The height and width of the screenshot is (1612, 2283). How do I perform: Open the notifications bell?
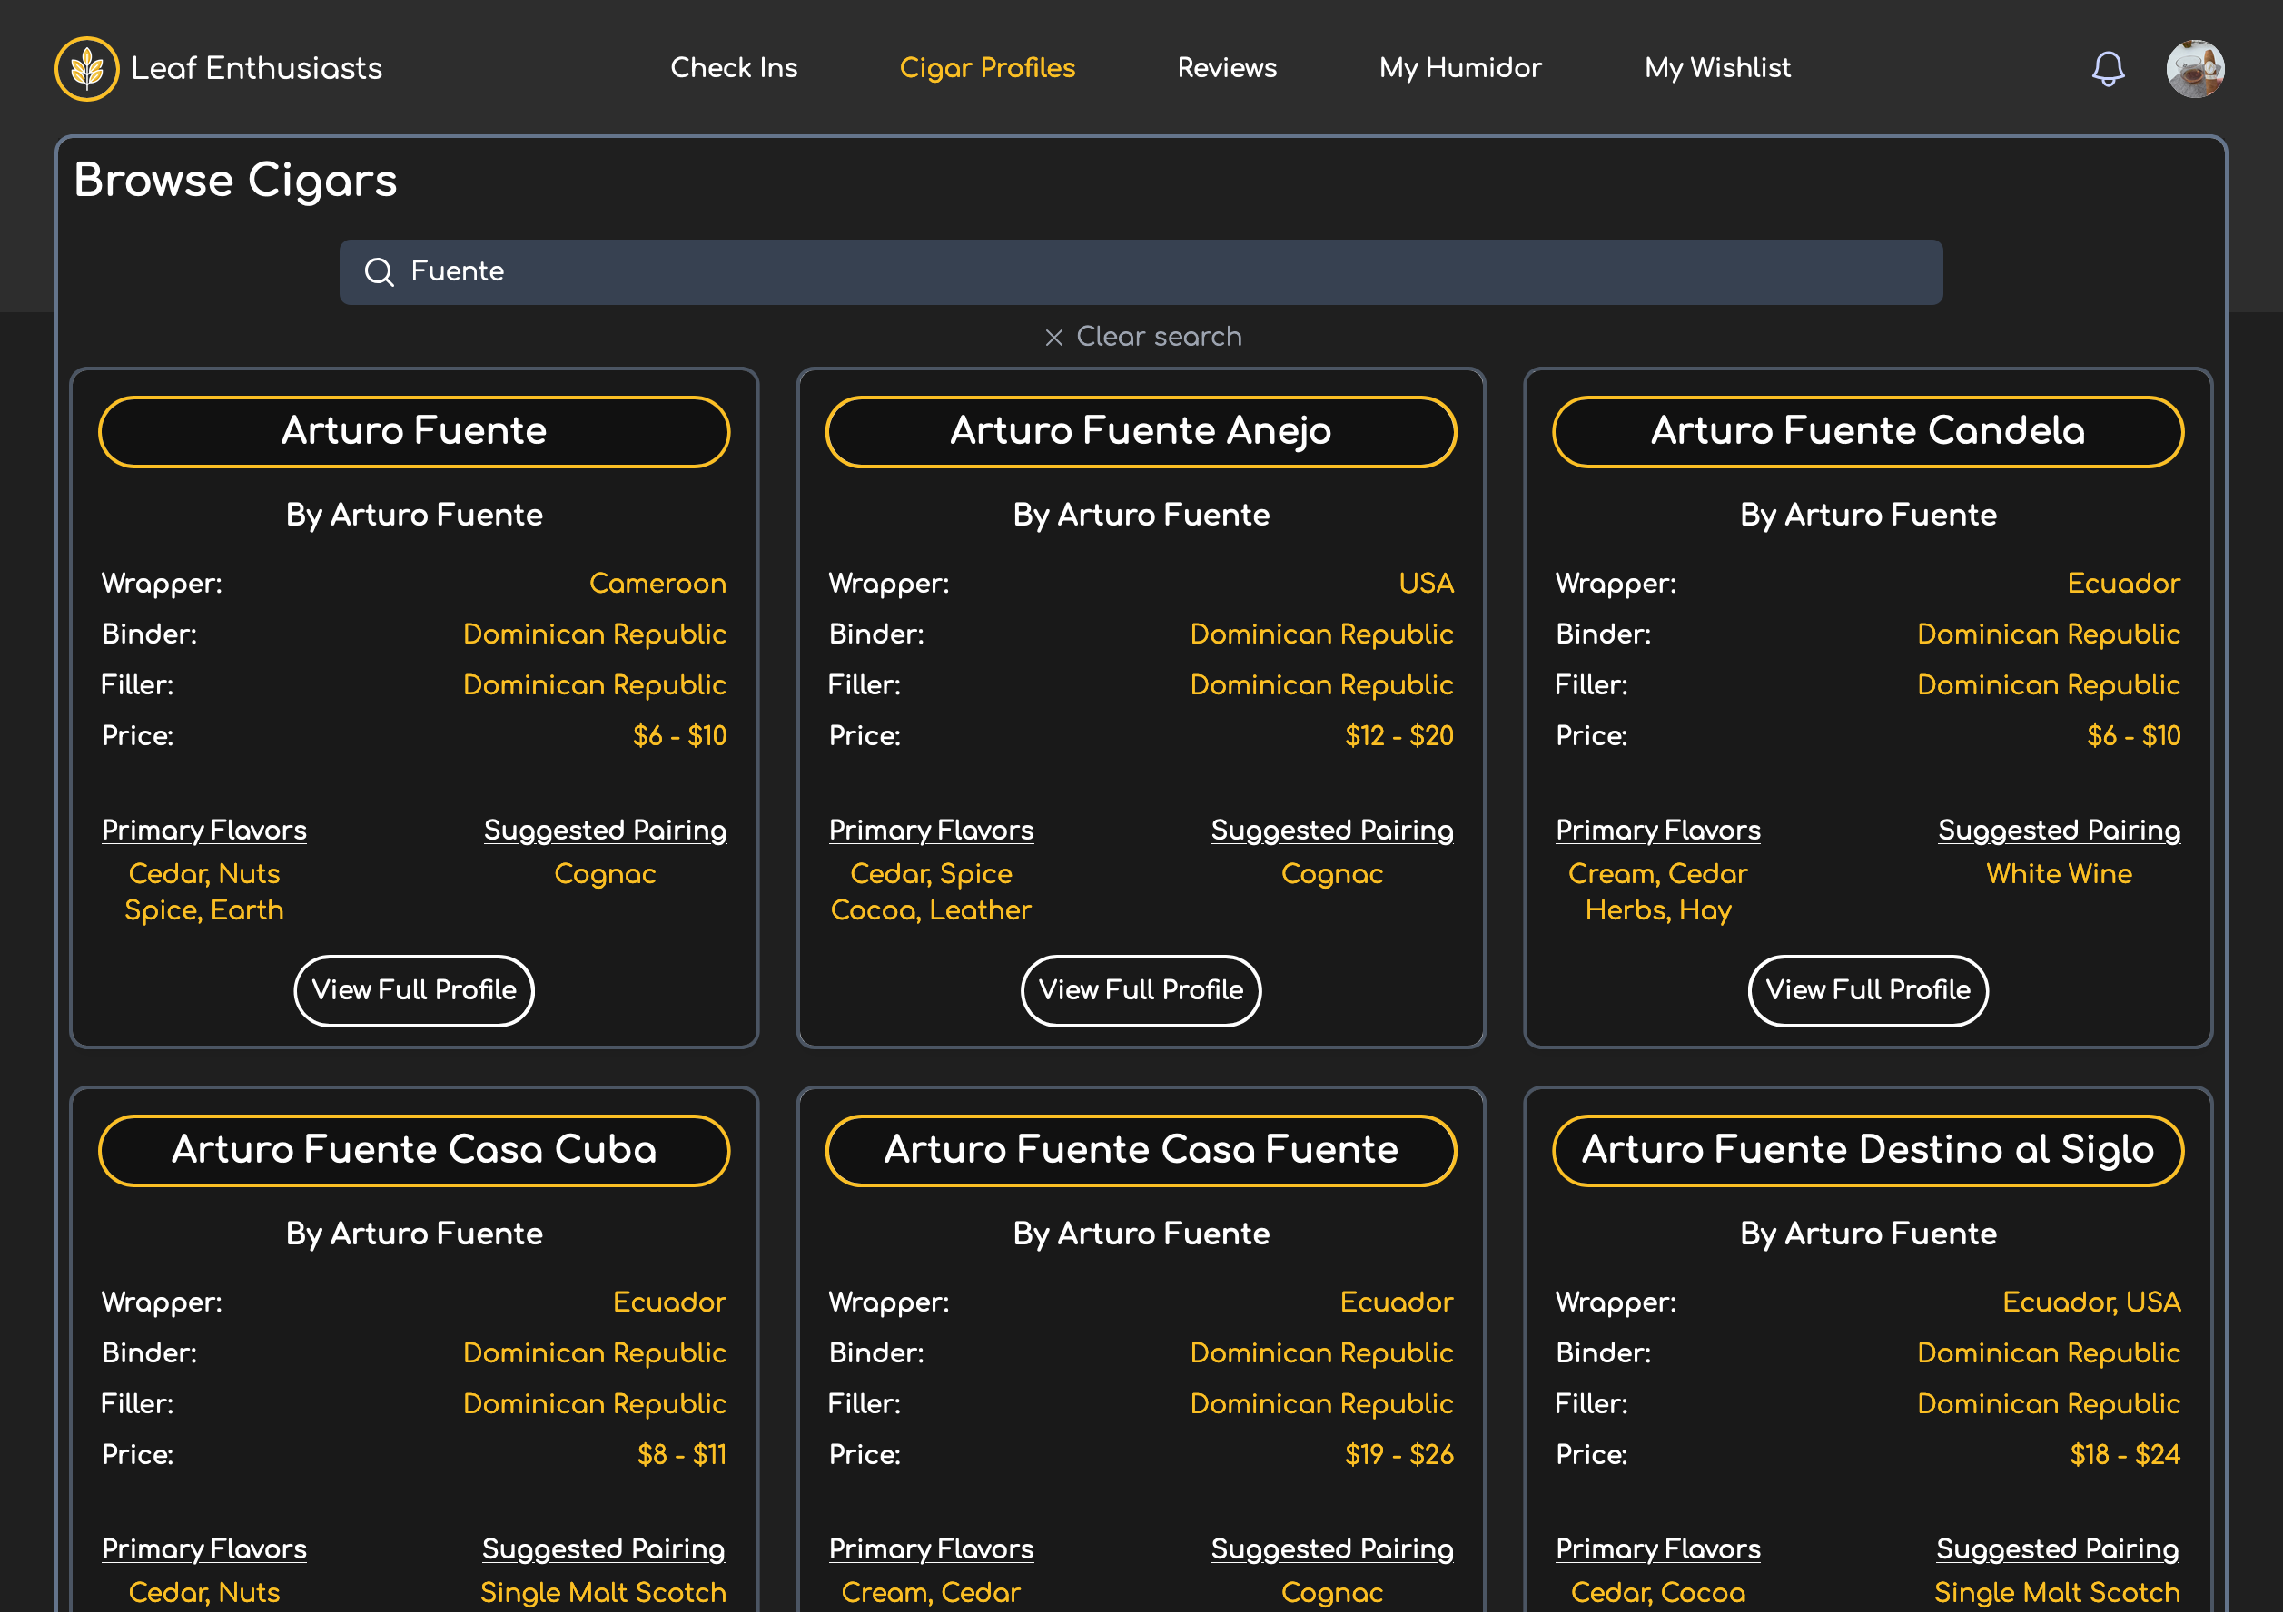click(2107, 69)
